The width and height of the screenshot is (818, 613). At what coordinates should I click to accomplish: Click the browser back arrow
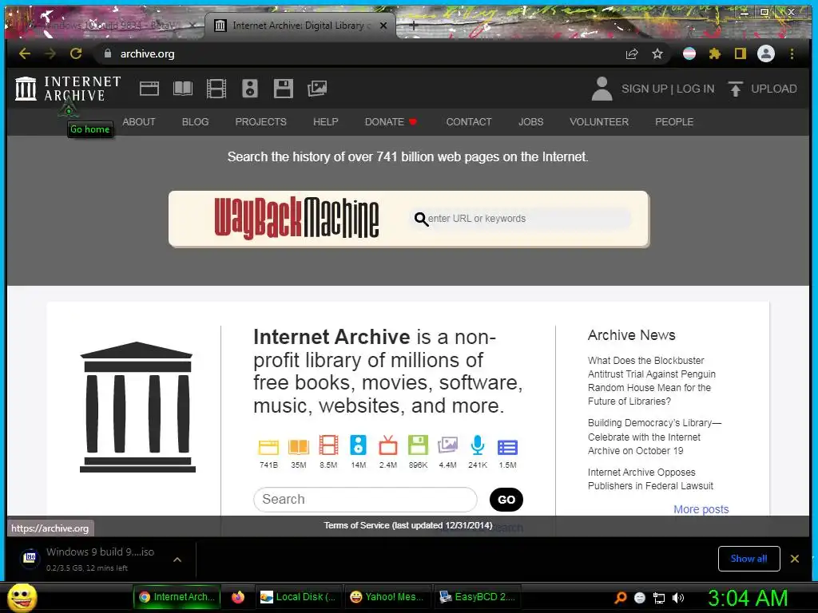(x=25, y=53)
